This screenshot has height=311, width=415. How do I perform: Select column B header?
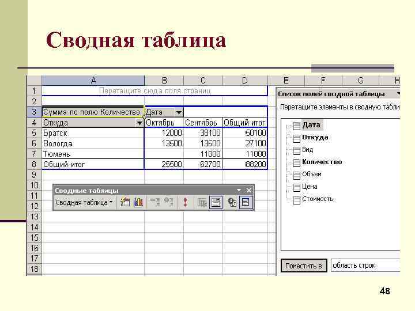(164, 81)
